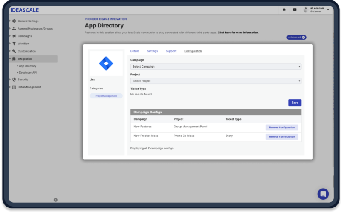Switch to the Details tab

(135, 51)
